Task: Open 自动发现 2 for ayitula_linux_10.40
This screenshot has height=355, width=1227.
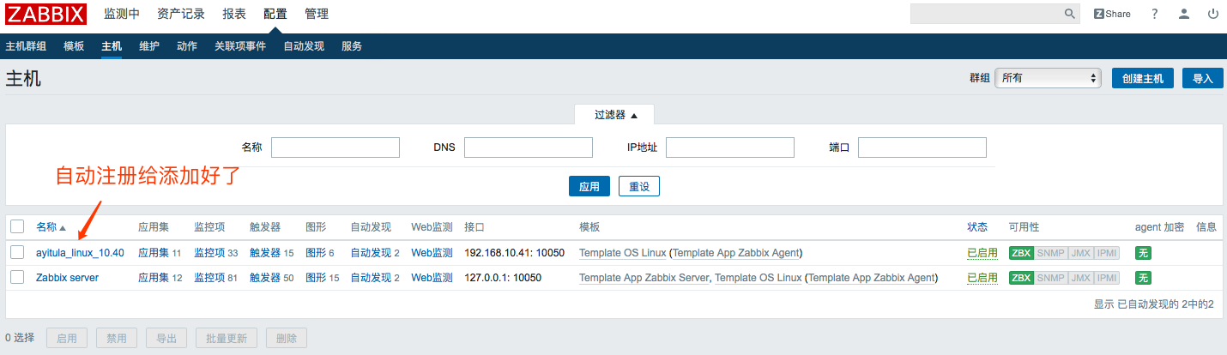Action: [371, 253]
